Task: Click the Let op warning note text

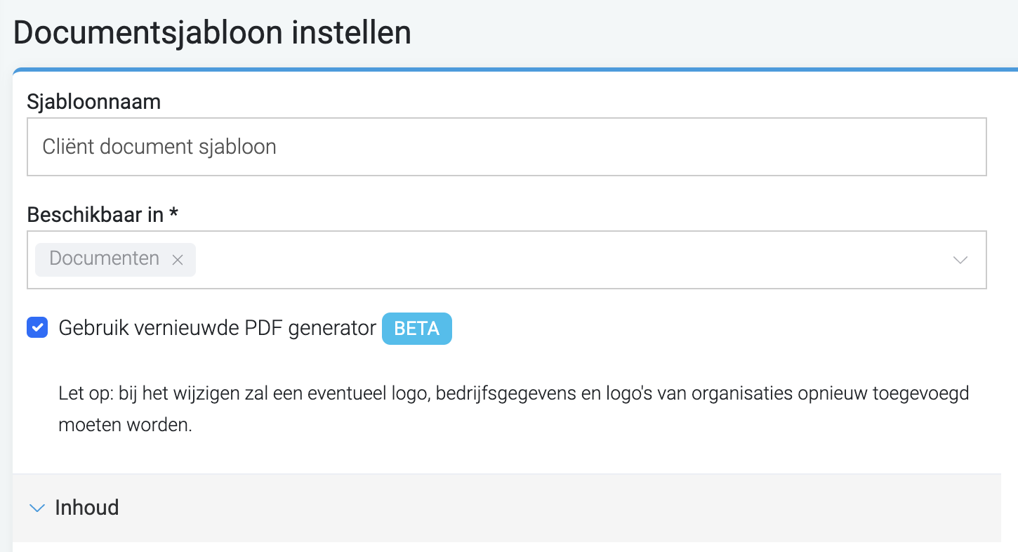Action: [514, 409]
